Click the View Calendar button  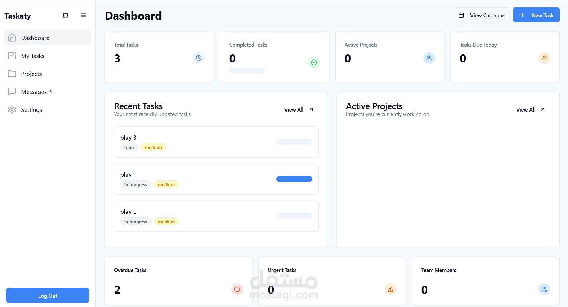481,15
